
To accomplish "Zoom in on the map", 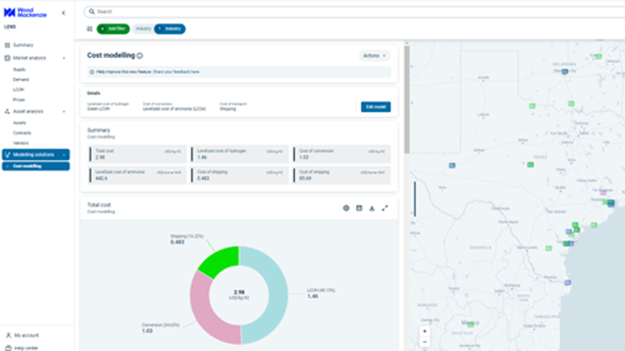I will [424, 331].
